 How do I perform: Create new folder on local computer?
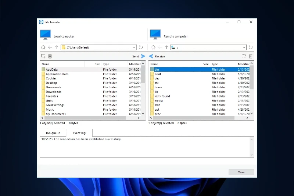click(x=43, y=56)
